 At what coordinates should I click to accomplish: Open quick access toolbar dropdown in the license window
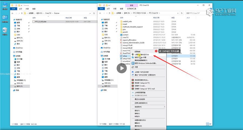[x=21, y=5]
